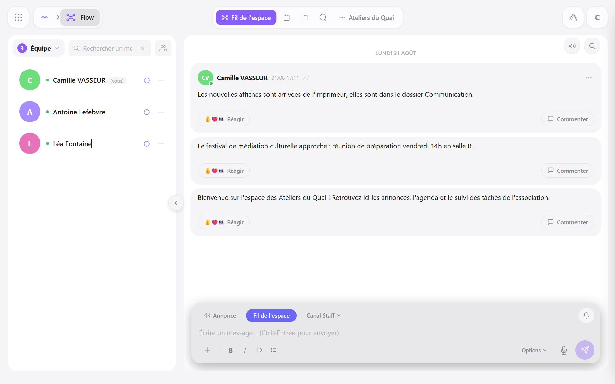
Task: Record a voice message with microphone
Action: pos(564,350)
